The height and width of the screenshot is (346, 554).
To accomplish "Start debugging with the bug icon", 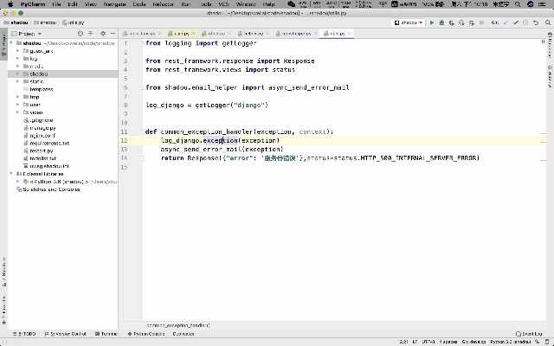I will click(441, 22).
